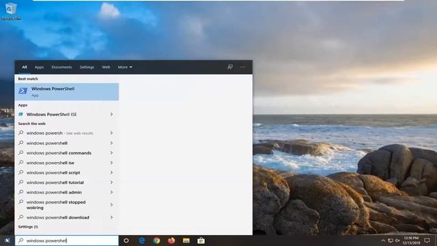Viewport: 437px width, 246px height.
Task: Launch Google Chrome from the taskbar
Action: pyautogui.click(x=156, y=241)
